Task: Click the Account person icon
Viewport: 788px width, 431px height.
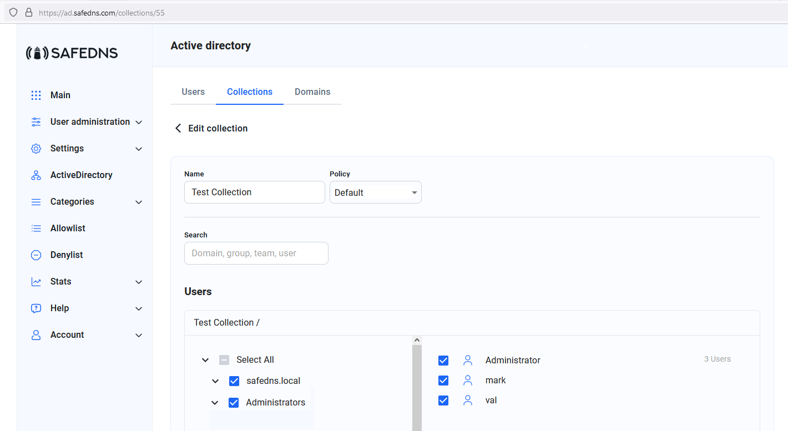Action: tap(36, 335)
